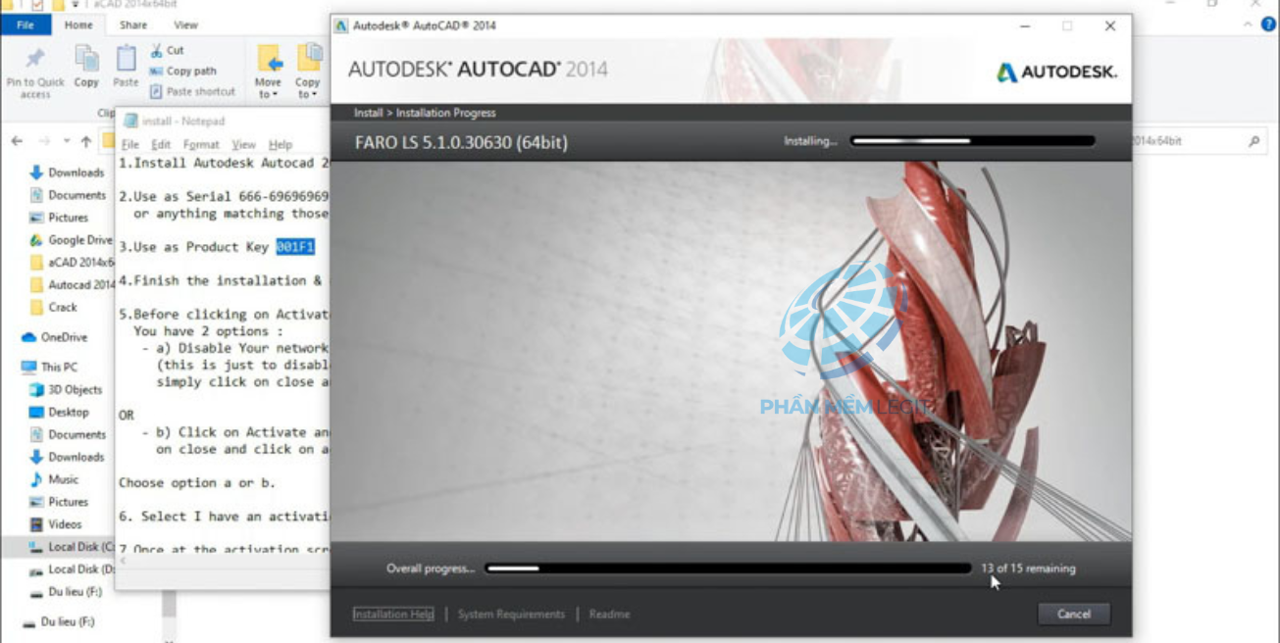The image size is (1280, 643).
Task: Switch to the View tab in Explorer
Action: [x=185, y=25]
